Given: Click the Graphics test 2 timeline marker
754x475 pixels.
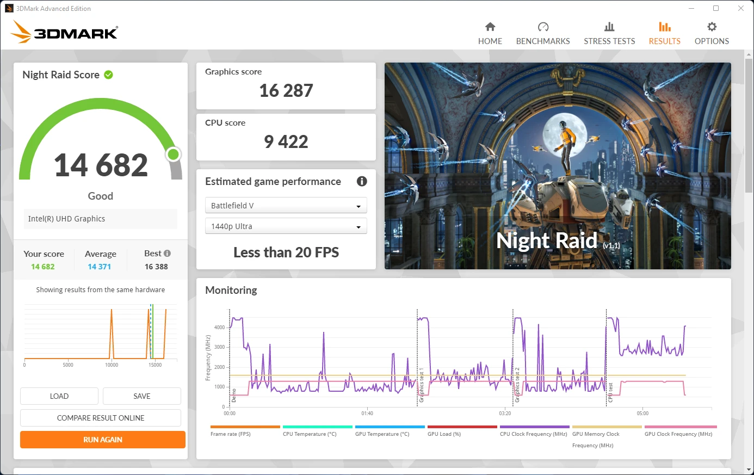Looking at the screenshot, I should (517, 385).
